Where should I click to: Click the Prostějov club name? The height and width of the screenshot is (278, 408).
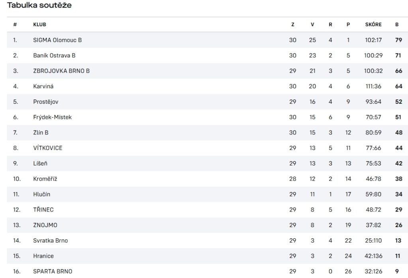pyautogui.click(x=45, y=101)
